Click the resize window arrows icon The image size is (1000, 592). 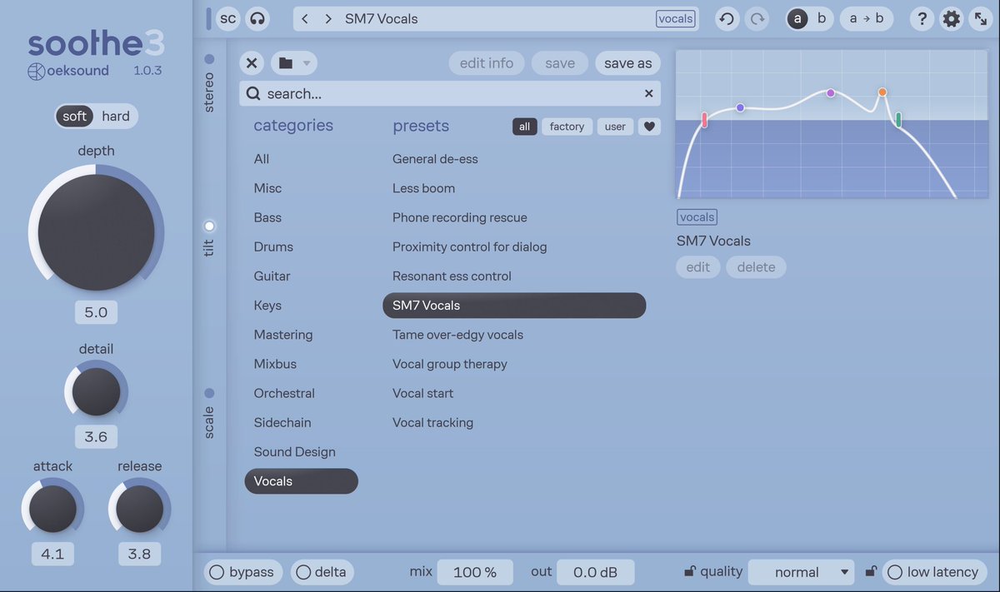tap(980, 18)
